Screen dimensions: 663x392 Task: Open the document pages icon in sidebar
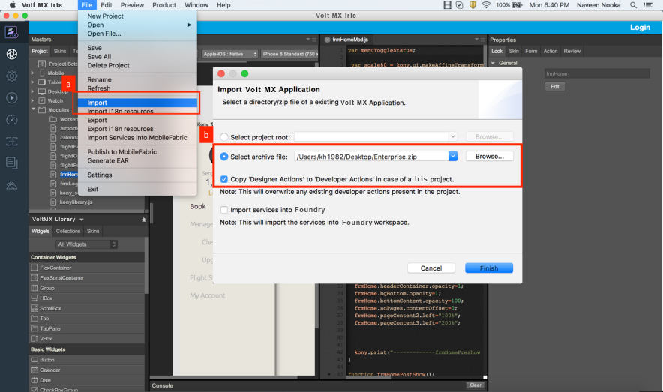click(x=12, y=163)
